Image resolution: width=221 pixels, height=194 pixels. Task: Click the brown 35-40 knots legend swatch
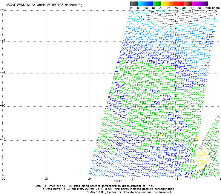[188, 4]
